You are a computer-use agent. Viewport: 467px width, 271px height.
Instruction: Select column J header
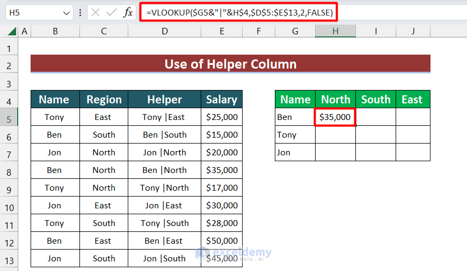pyautogui.click(x=413, y=31)
